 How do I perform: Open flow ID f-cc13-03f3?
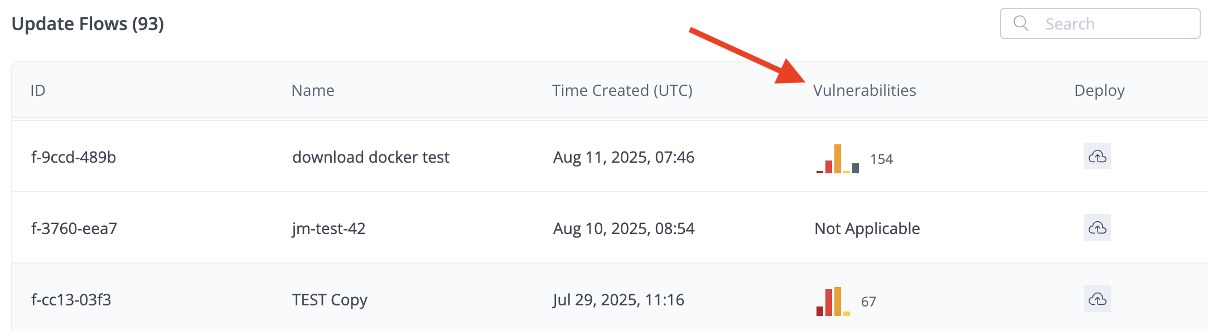(x=71, y=300)
